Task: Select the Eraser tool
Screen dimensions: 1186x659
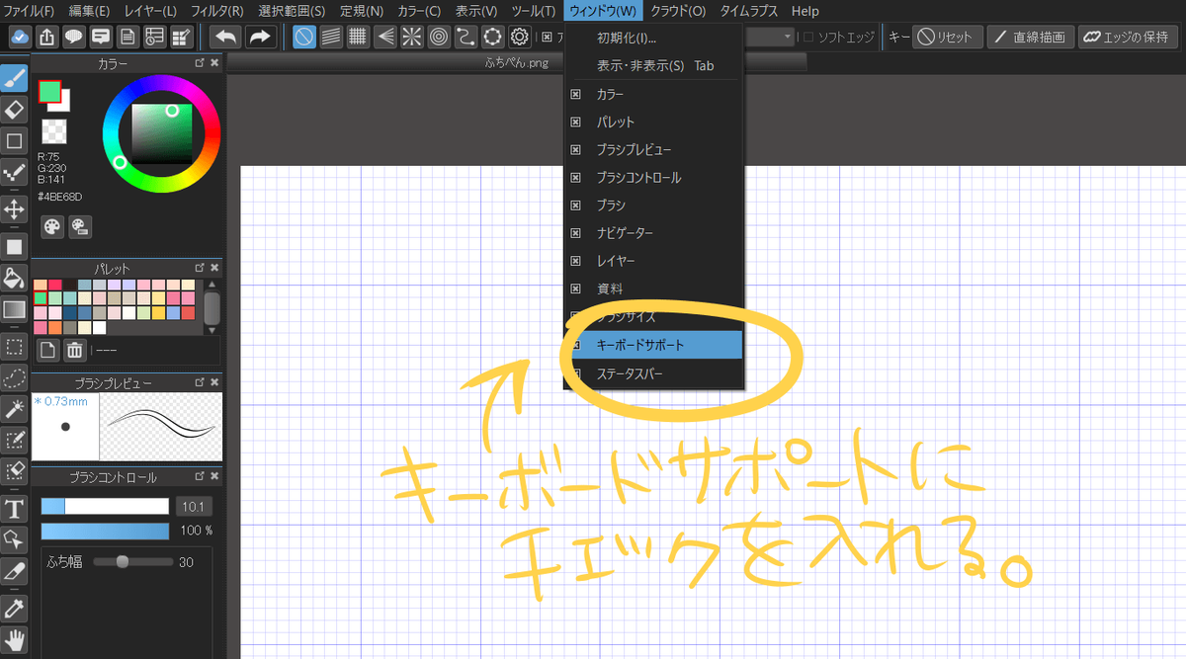Action: pyautogui.click(x=14, y=109)
